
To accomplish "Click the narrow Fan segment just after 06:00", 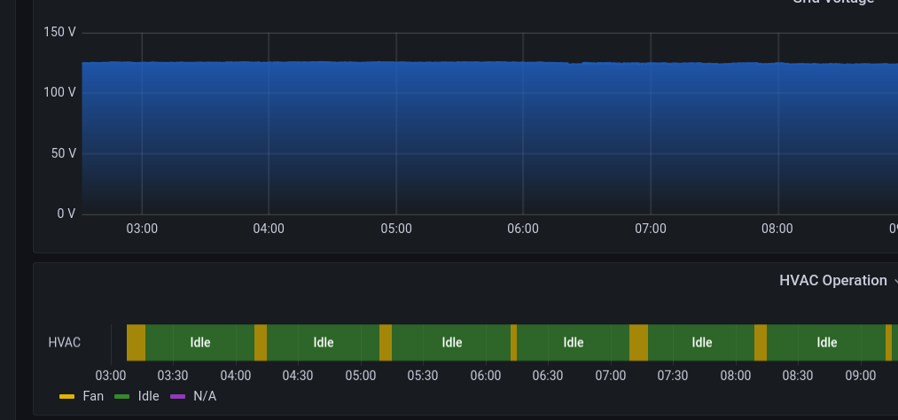I will [x=514, y=343].
